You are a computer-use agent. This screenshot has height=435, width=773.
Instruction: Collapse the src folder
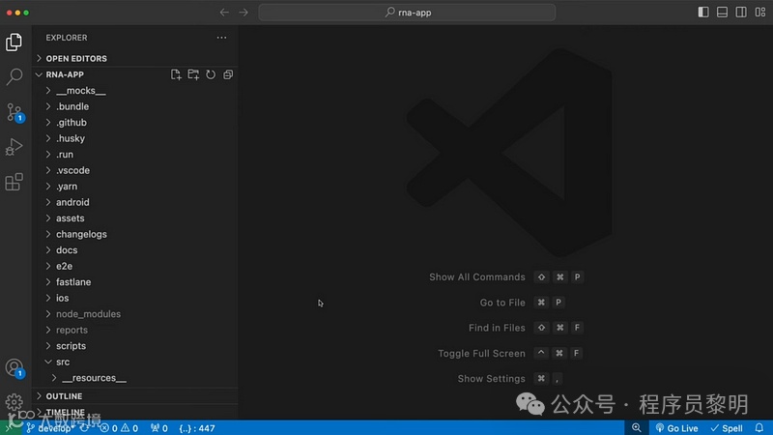[135, 362]
